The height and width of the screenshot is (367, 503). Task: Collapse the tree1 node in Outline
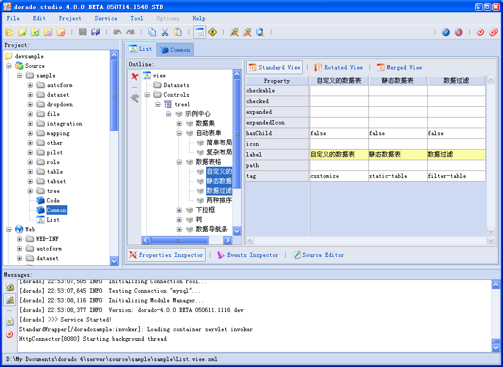click(x=158, y=104)
